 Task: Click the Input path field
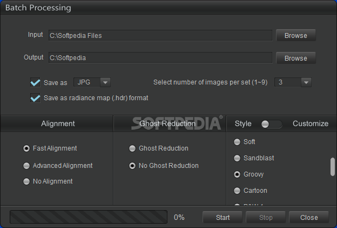point(160,35)
